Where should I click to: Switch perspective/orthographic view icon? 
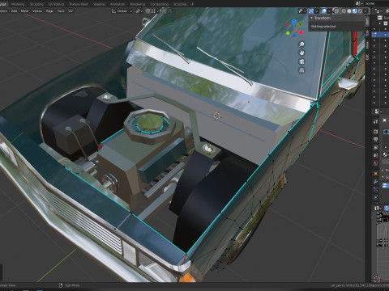click(301, 70)
